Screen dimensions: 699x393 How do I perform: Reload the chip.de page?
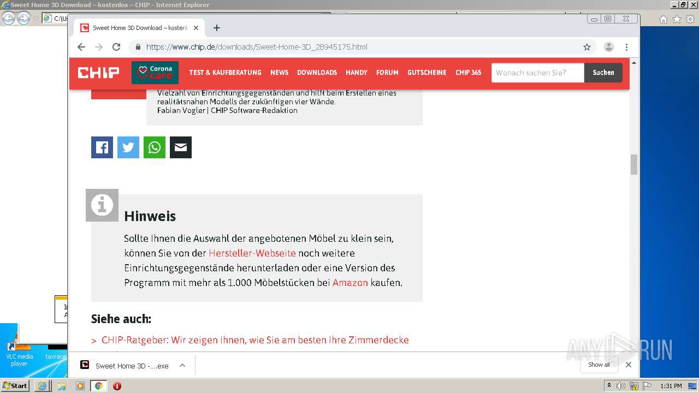point(116,47)
